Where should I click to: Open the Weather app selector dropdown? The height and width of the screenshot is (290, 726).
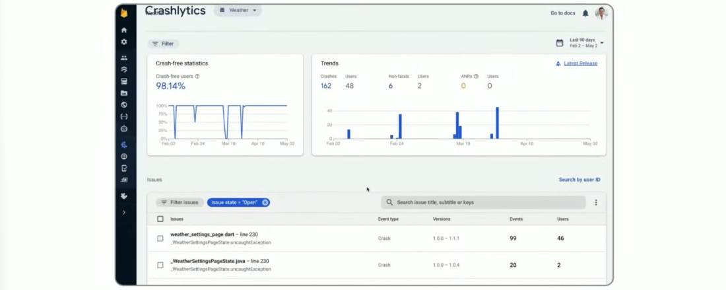pyautogui.click(x=238, y=10)
